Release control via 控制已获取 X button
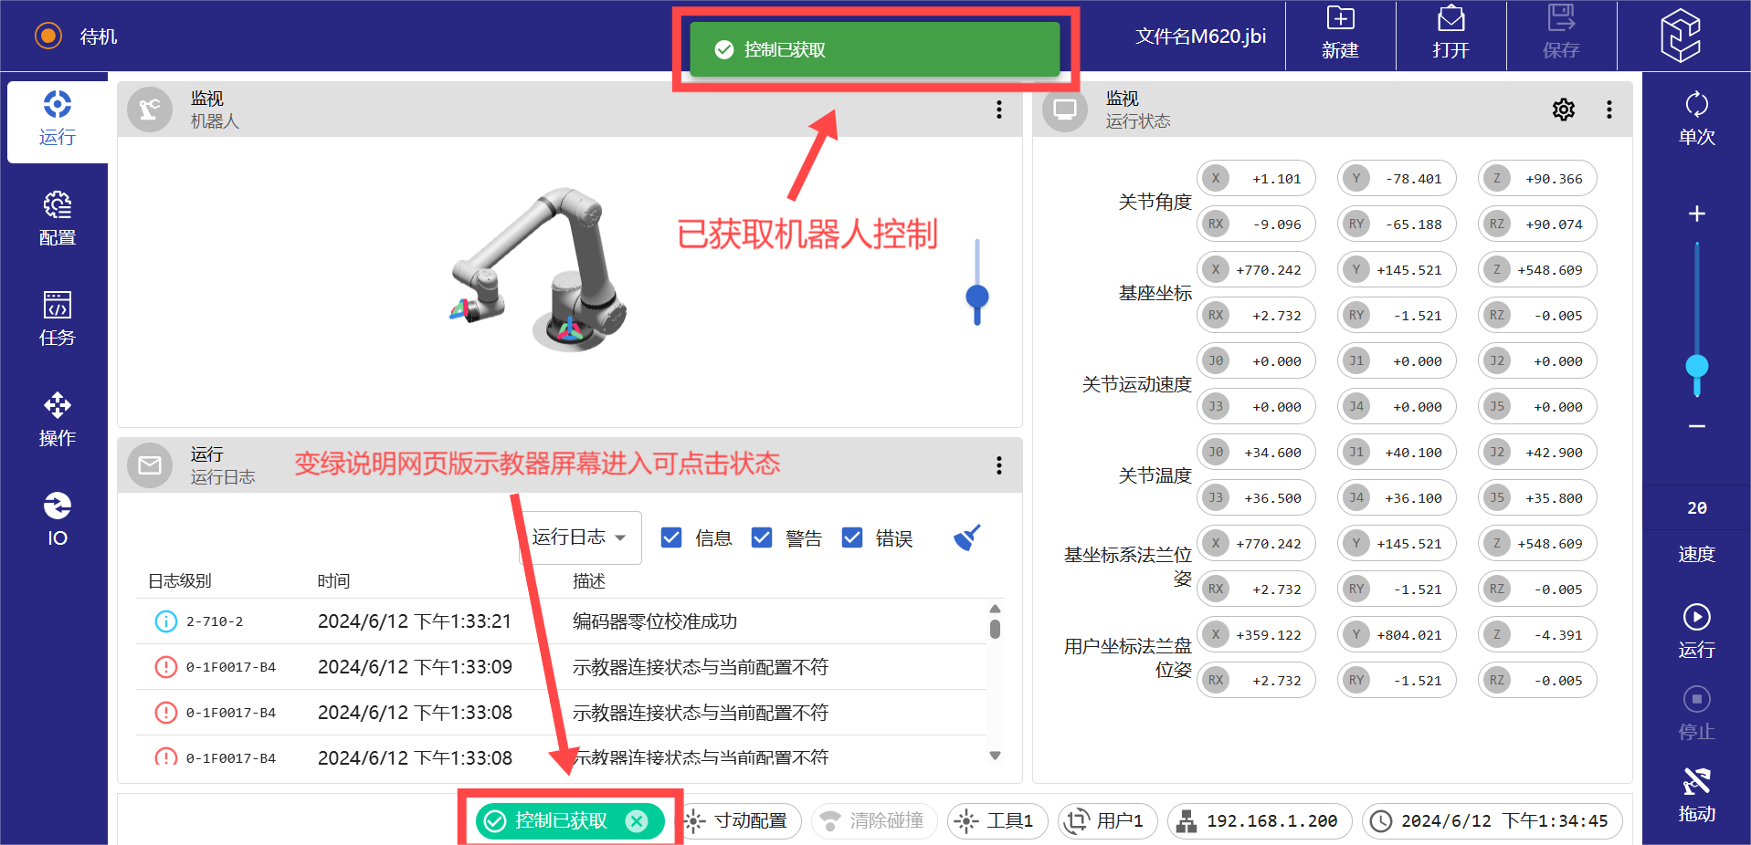This screenshot has height=845, width=1751. (x=637, y=821)
